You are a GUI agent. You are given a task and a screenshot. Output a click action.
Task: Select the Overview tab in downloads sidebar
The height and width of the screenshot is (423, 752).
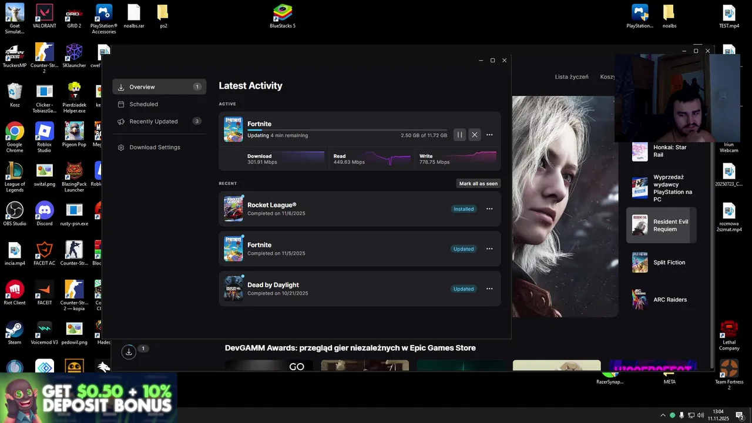(159, 87)
